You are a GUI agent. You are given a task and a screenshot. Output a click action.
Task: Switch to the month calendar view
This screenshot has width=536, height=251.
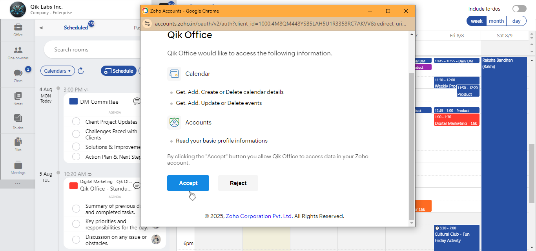496,21
